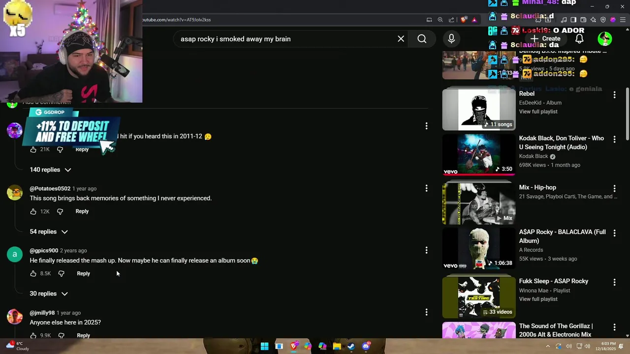Image resolution: width=630 pixels, height=354 pixels.
Task: Open @jmilly98 channel link
Action: pos(42,313)
